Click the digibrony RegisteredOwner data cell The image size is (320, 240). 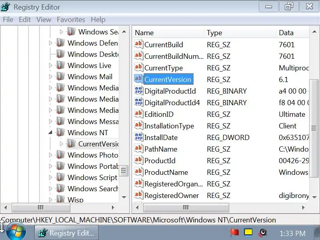pyautogui.click(x=294, y=196)
